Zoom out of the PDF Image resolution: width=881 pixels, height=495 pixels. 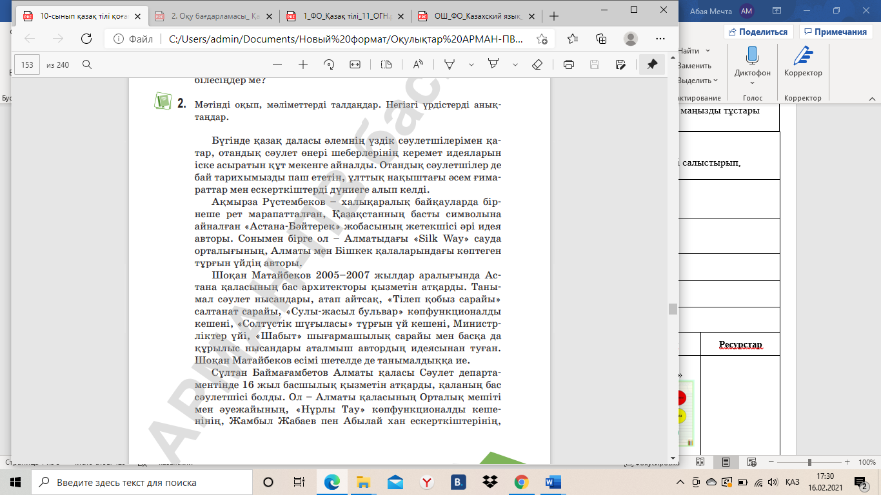tap(277, 64)
